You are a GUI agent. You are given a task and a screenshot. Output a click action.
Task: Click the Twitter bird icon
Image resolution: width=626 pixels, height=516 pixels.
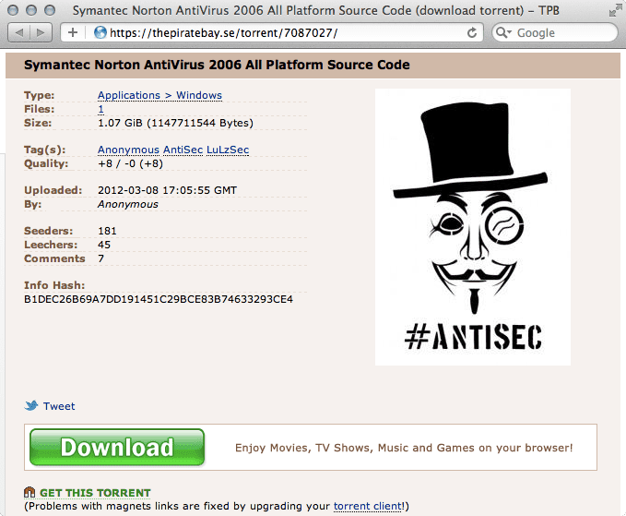tap(31, 405)
